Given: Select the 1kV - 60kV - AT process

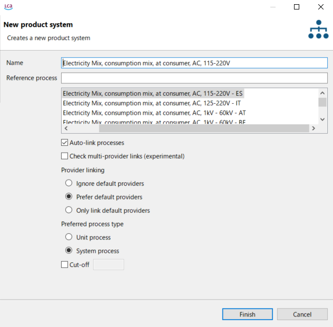Looking at the screenshot, I should tap(154, 113).
